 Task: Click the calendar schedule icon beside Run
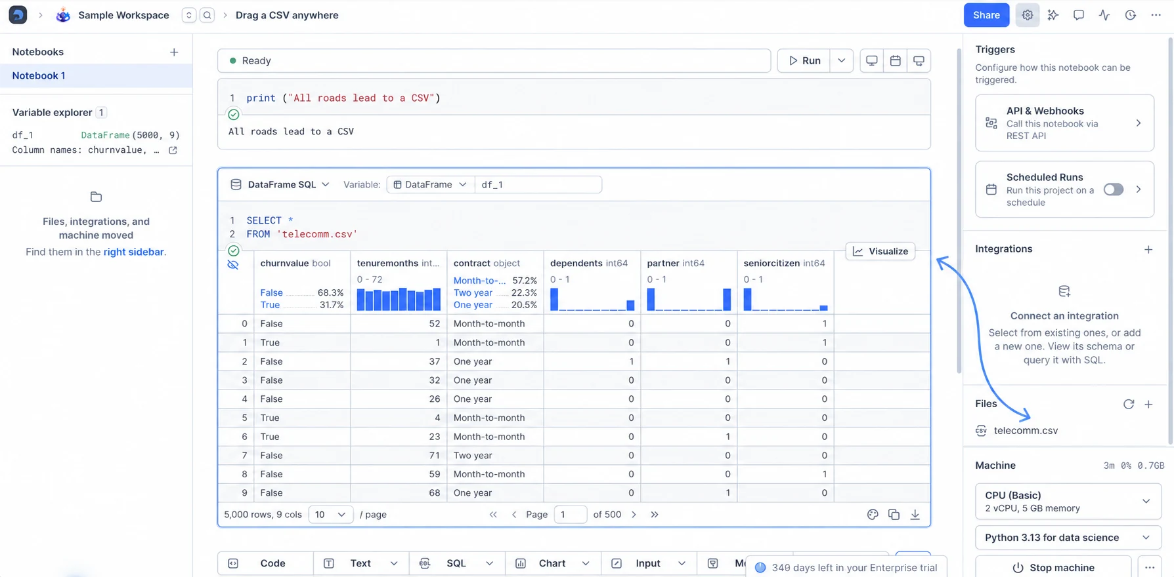point(895,60)
